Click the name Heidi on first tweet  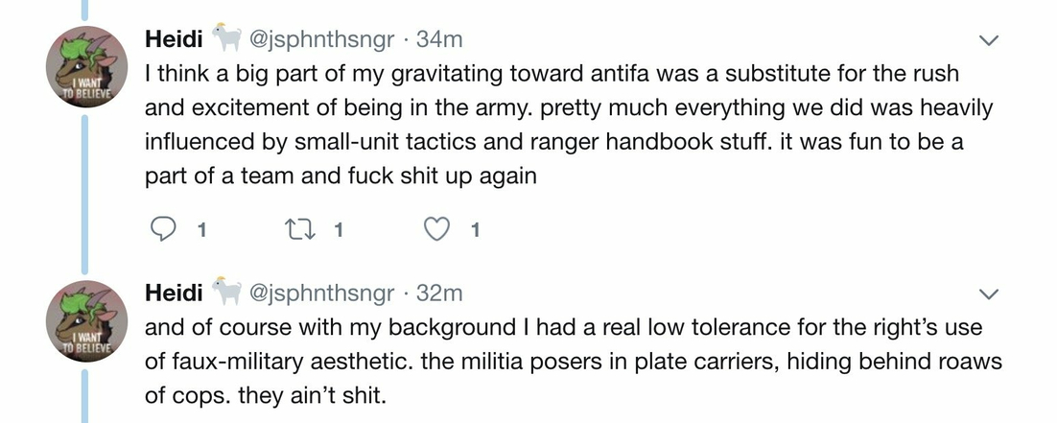pyautogui.click(x=174, y=40)
